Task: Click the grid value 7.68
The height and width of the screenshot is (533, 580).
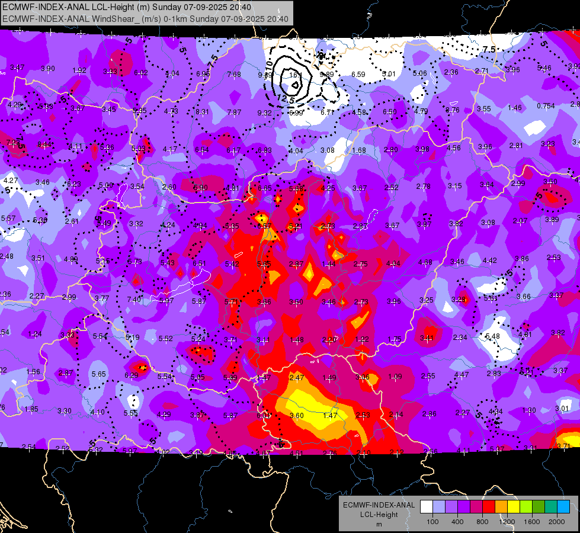Action: click(x=234, y=75)
